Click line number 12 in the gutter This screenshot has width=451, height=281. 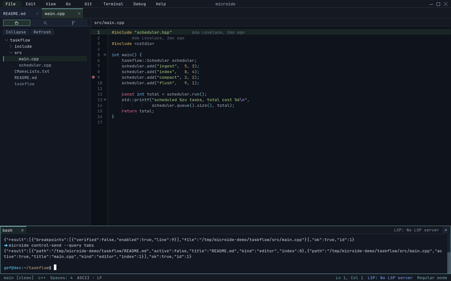pos(100,94)
